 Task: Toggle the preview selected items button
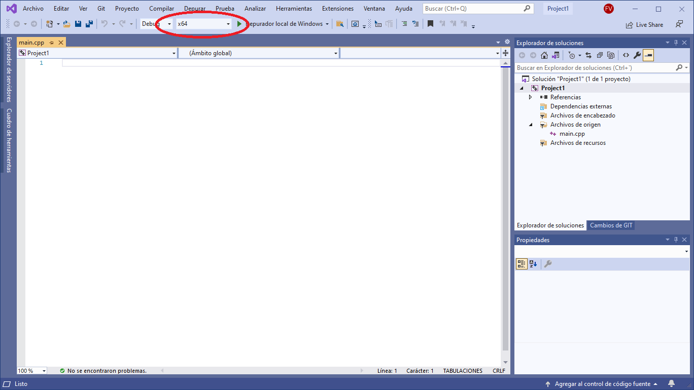(648, 55)
